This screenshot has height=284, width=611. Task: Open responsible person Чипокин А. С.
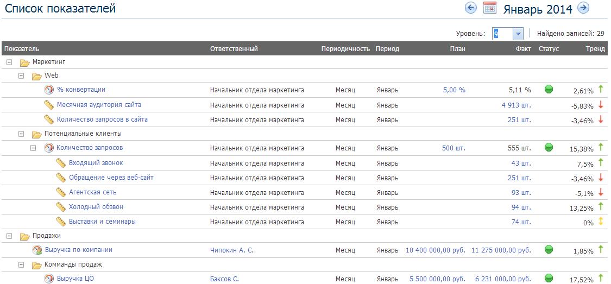232,250
